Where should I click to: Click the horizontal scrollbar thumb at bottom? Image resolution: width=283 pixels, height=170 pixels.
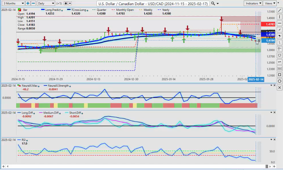pyautogui.click(x=267, y=166)
